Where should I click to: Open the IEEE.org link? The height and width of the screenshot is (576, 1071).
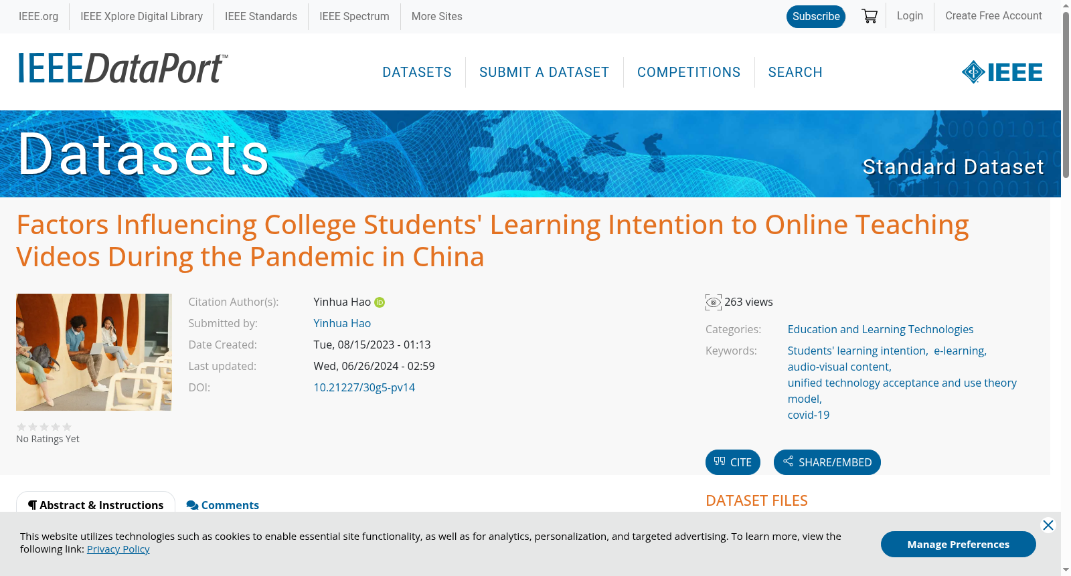tap(39, 16)
